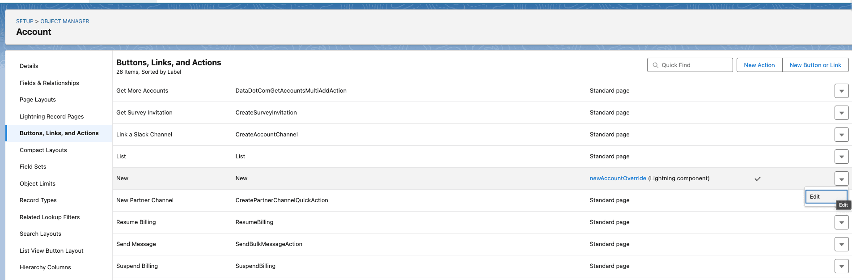Click the magnifier icon in Quick Find
The height and width of the screenshot is (280, 852).
point(655,65)
